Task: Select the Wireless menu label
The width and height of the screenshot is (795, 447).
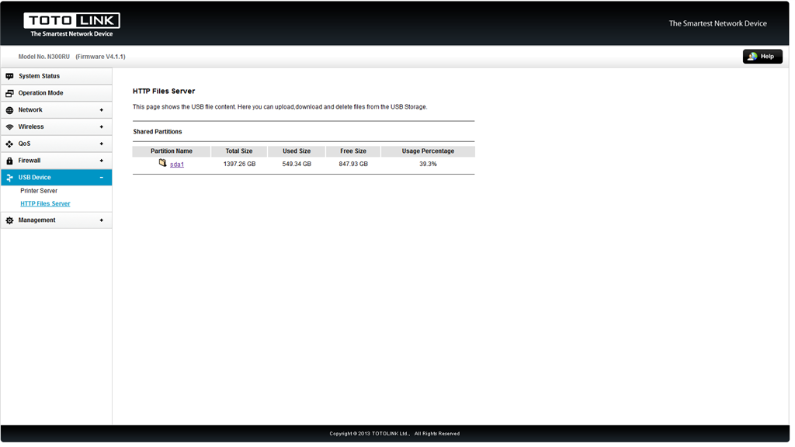Action: (x=31, y=126)
